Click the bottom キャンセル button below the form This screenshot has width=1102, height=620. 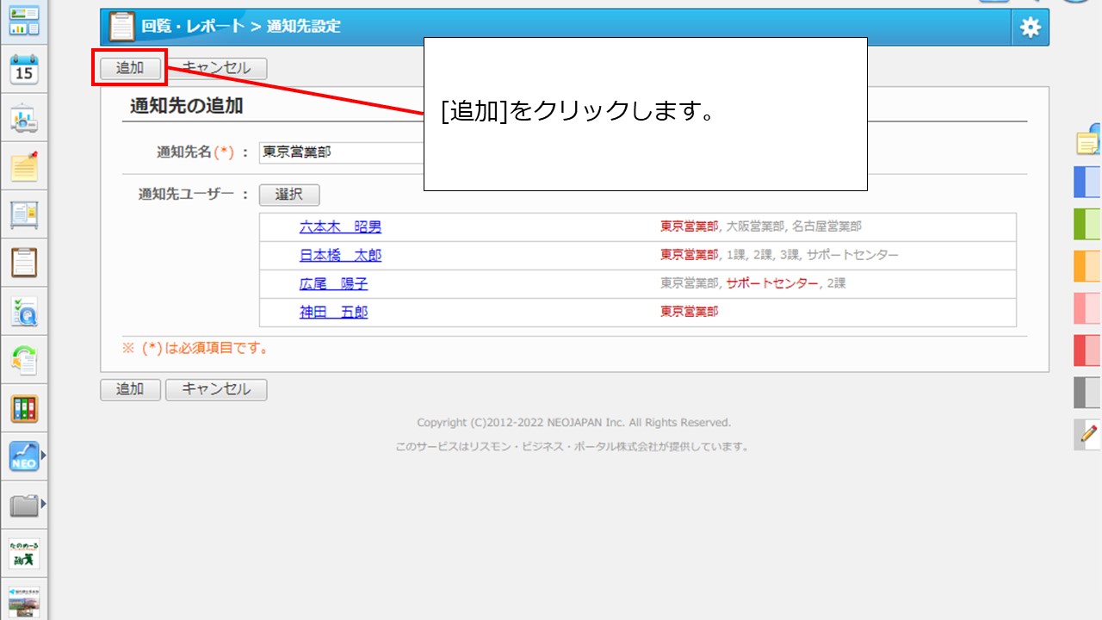point(216,389)
